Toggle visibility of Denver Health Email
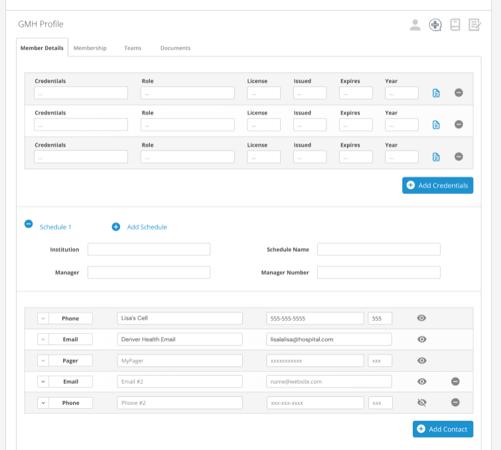The image size is (501, 450). [421, 339]
